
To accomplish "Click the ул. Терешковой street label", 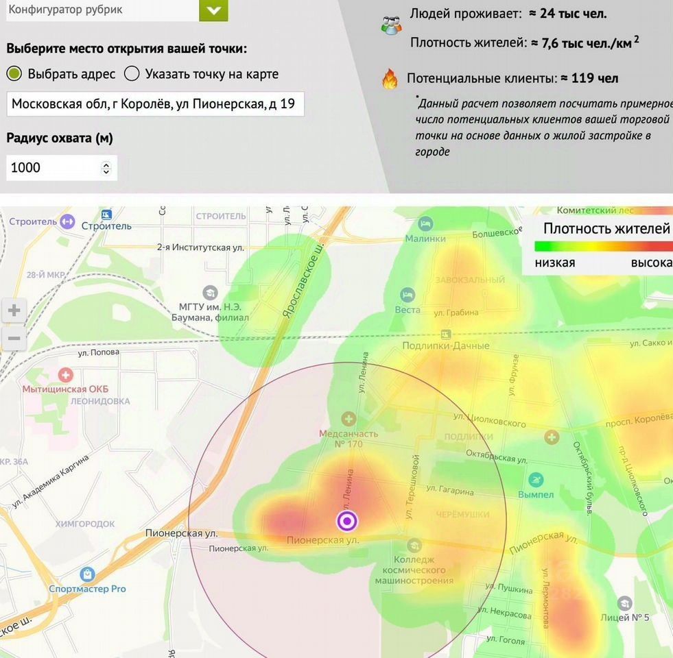I will [x=412, y=487].
